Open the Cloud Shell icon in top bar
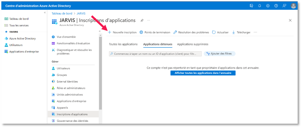Screen dimensions: 302x128 (x=251, y=6)
